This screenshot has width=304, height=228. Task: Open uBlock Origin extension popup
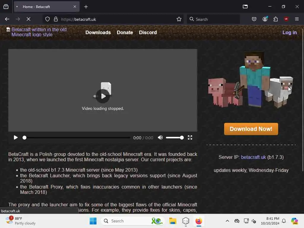pos(286,19)
